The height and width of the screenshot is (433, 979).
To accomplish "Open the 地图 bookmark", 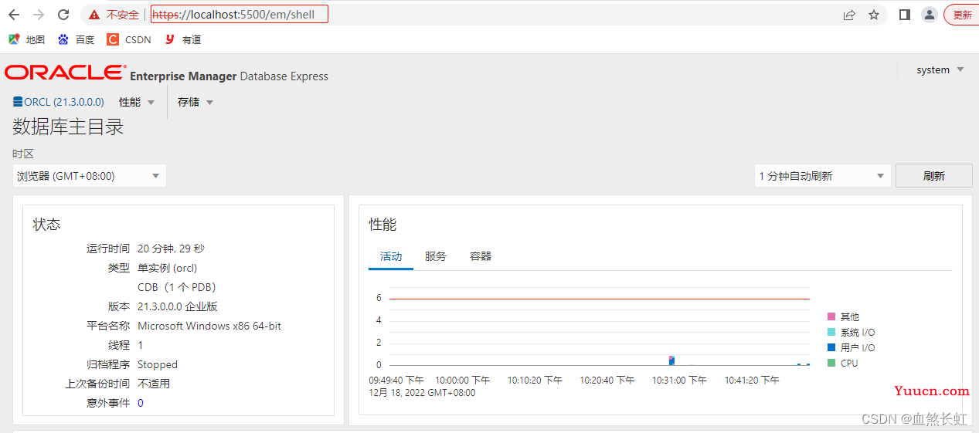I will 27,39.
